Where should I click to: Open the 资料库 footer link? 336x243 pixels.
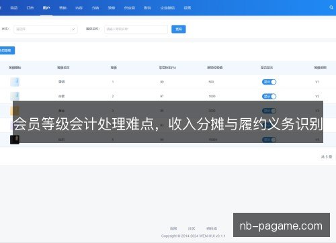tap(212, 228)
